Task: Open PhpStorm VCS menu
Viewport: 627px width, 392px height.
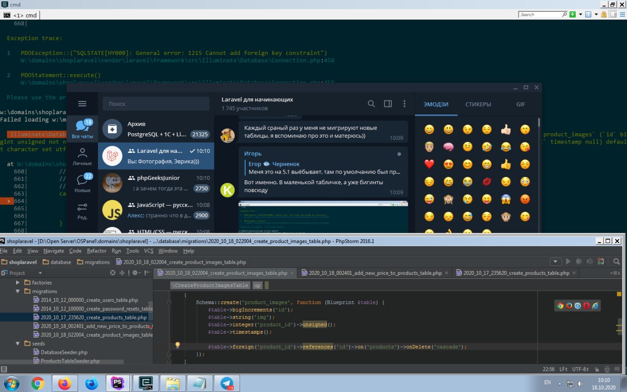Action: [148, 251]
